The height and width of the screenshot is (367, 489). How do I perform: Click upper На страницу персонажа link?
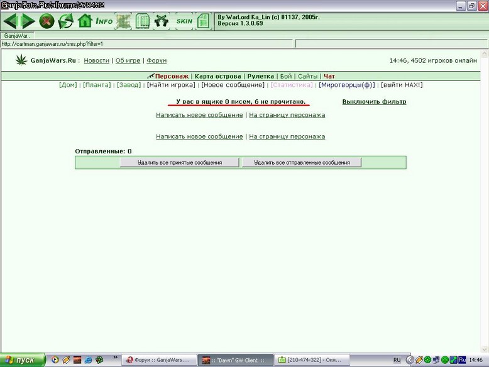click(287, 115)
